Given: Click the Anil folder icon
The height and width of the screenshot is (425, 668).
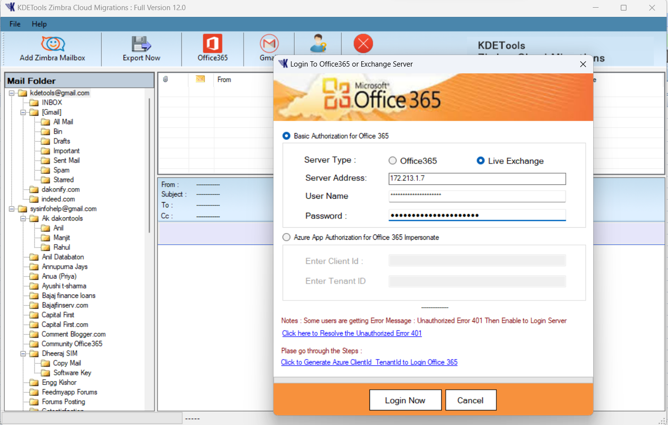Looking at the screenshot, I should click(x=46, y=228).
